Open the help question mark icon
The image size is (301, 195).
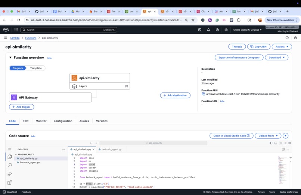tap(217, 30)
